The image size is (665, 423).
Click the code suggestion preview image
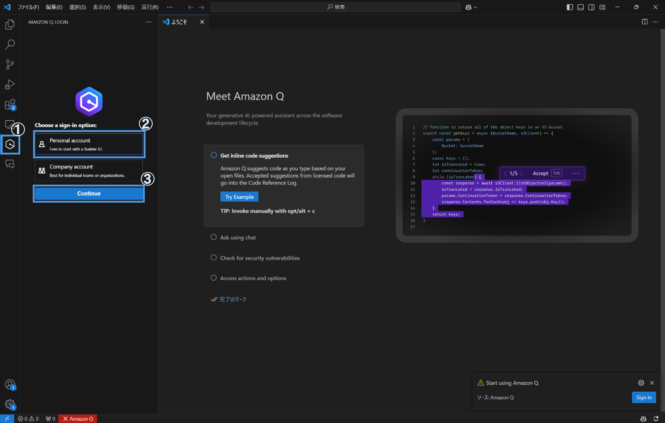517,176
